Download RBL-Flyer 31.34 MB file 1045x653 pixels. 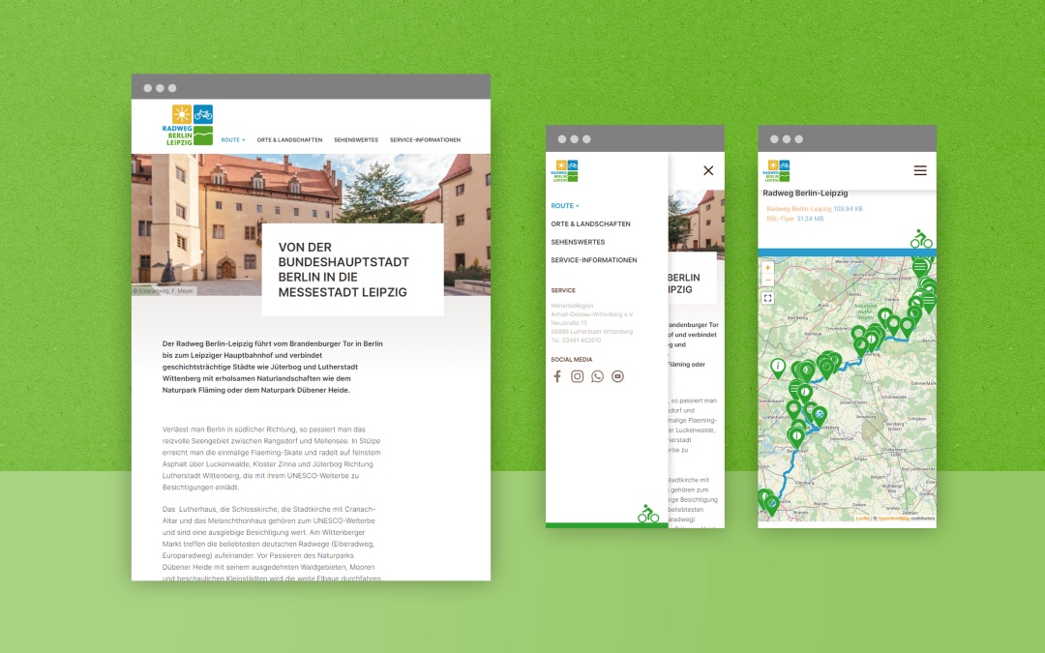point(795,219)
